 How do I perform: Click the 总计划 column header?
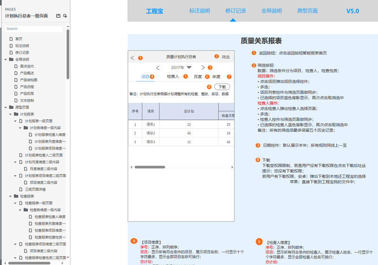189,111
